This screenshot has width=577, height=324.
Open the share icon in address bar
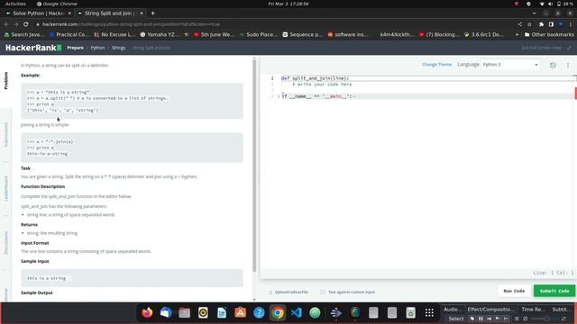[x=519, y=24]
